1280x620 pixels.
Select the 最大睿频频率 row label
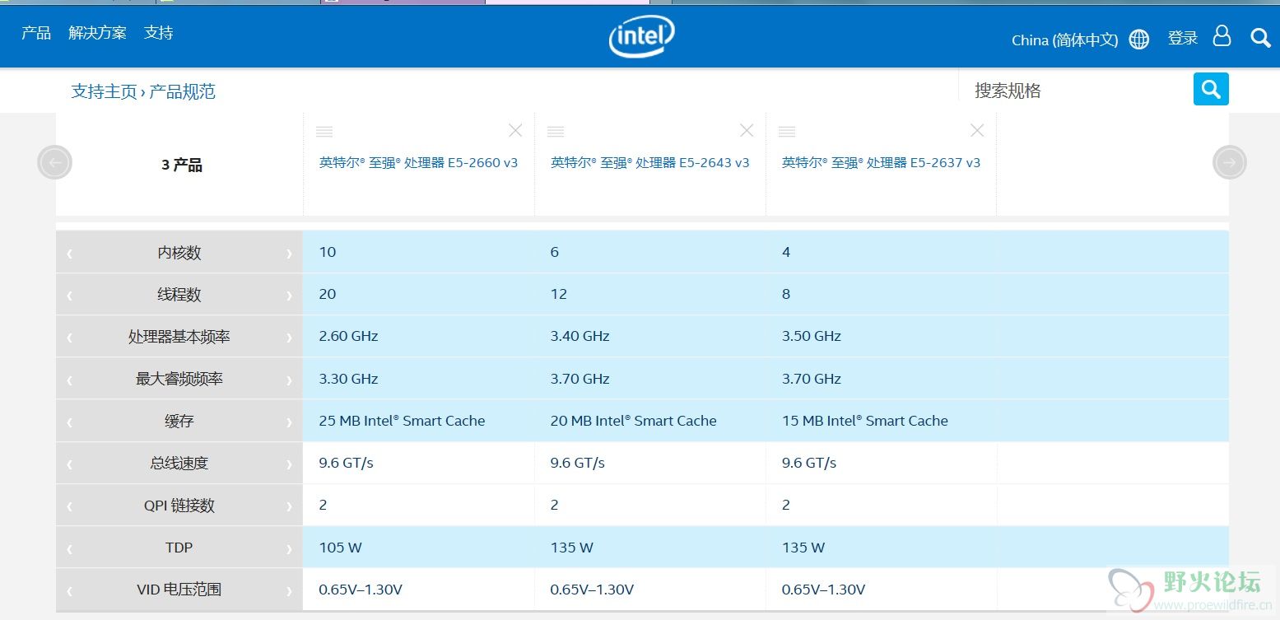pos(179,380)
